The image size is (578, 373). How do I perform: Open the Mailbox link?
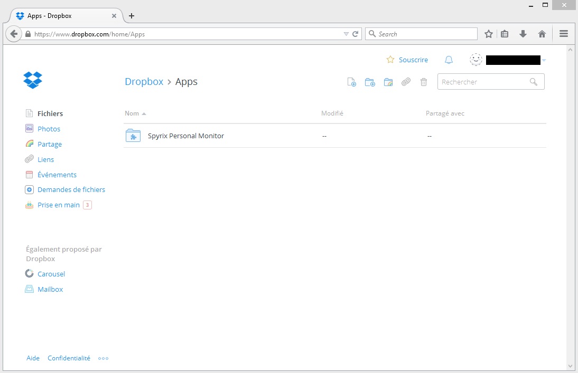(x=50, y=290)
